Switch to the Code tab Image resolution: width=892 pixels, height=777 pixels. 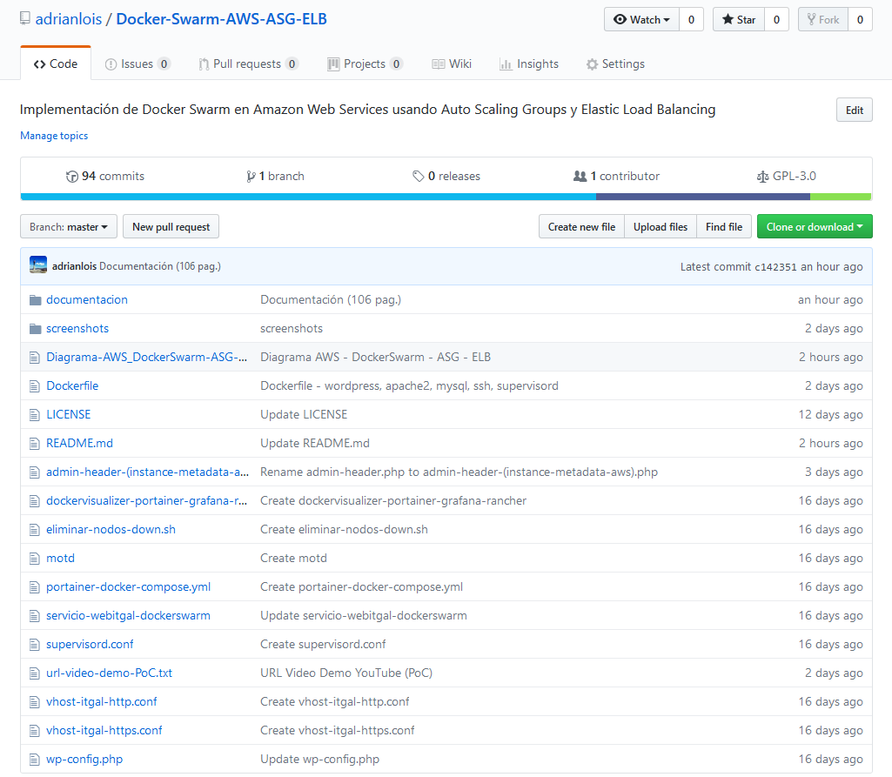(56, 64)
